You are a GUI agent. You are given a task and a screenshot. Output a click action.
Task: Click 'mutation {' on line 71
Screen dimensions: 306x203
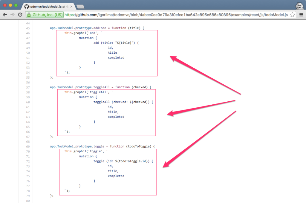[x=88, y=156]
